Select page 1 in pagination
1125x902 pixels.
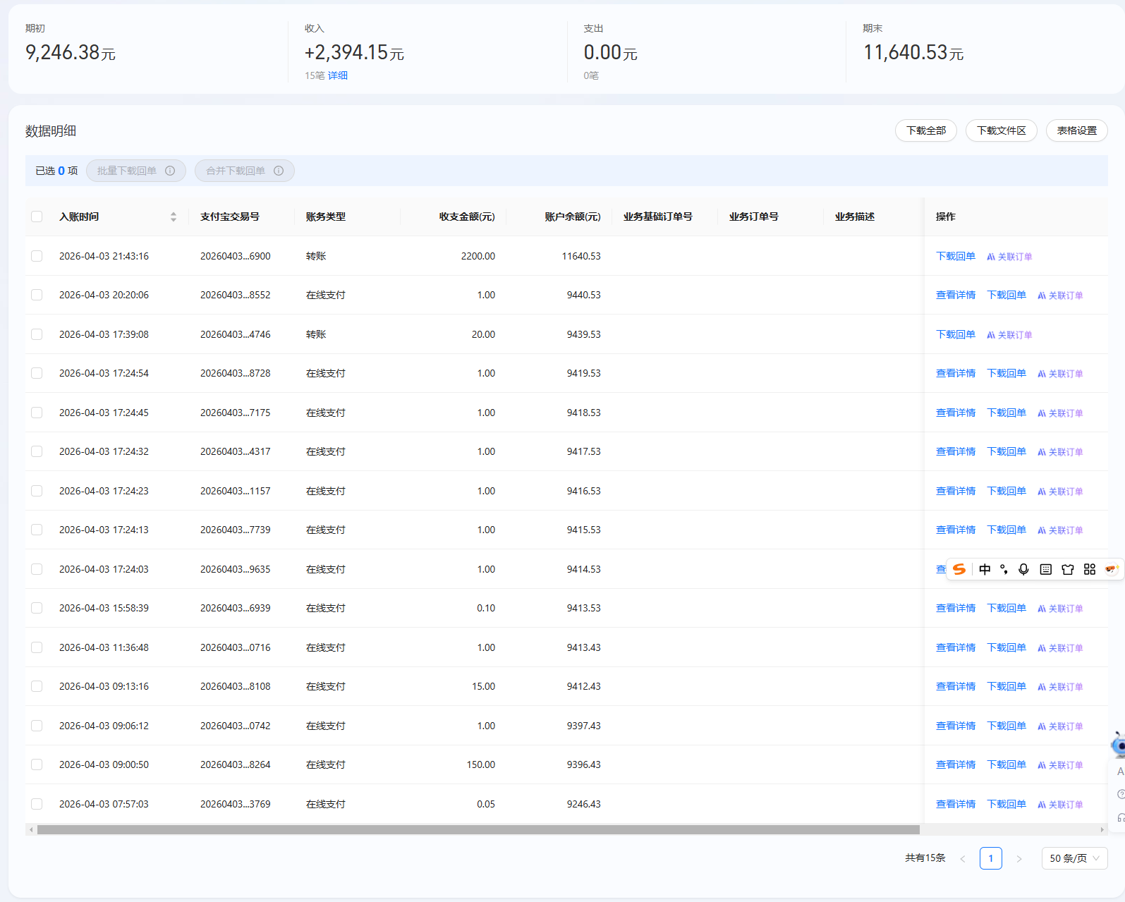click(990, 858)
